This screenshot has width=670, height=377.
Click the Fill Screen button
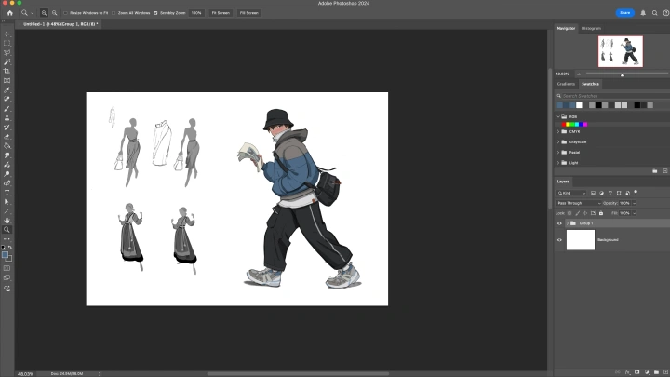click(248, 13)
